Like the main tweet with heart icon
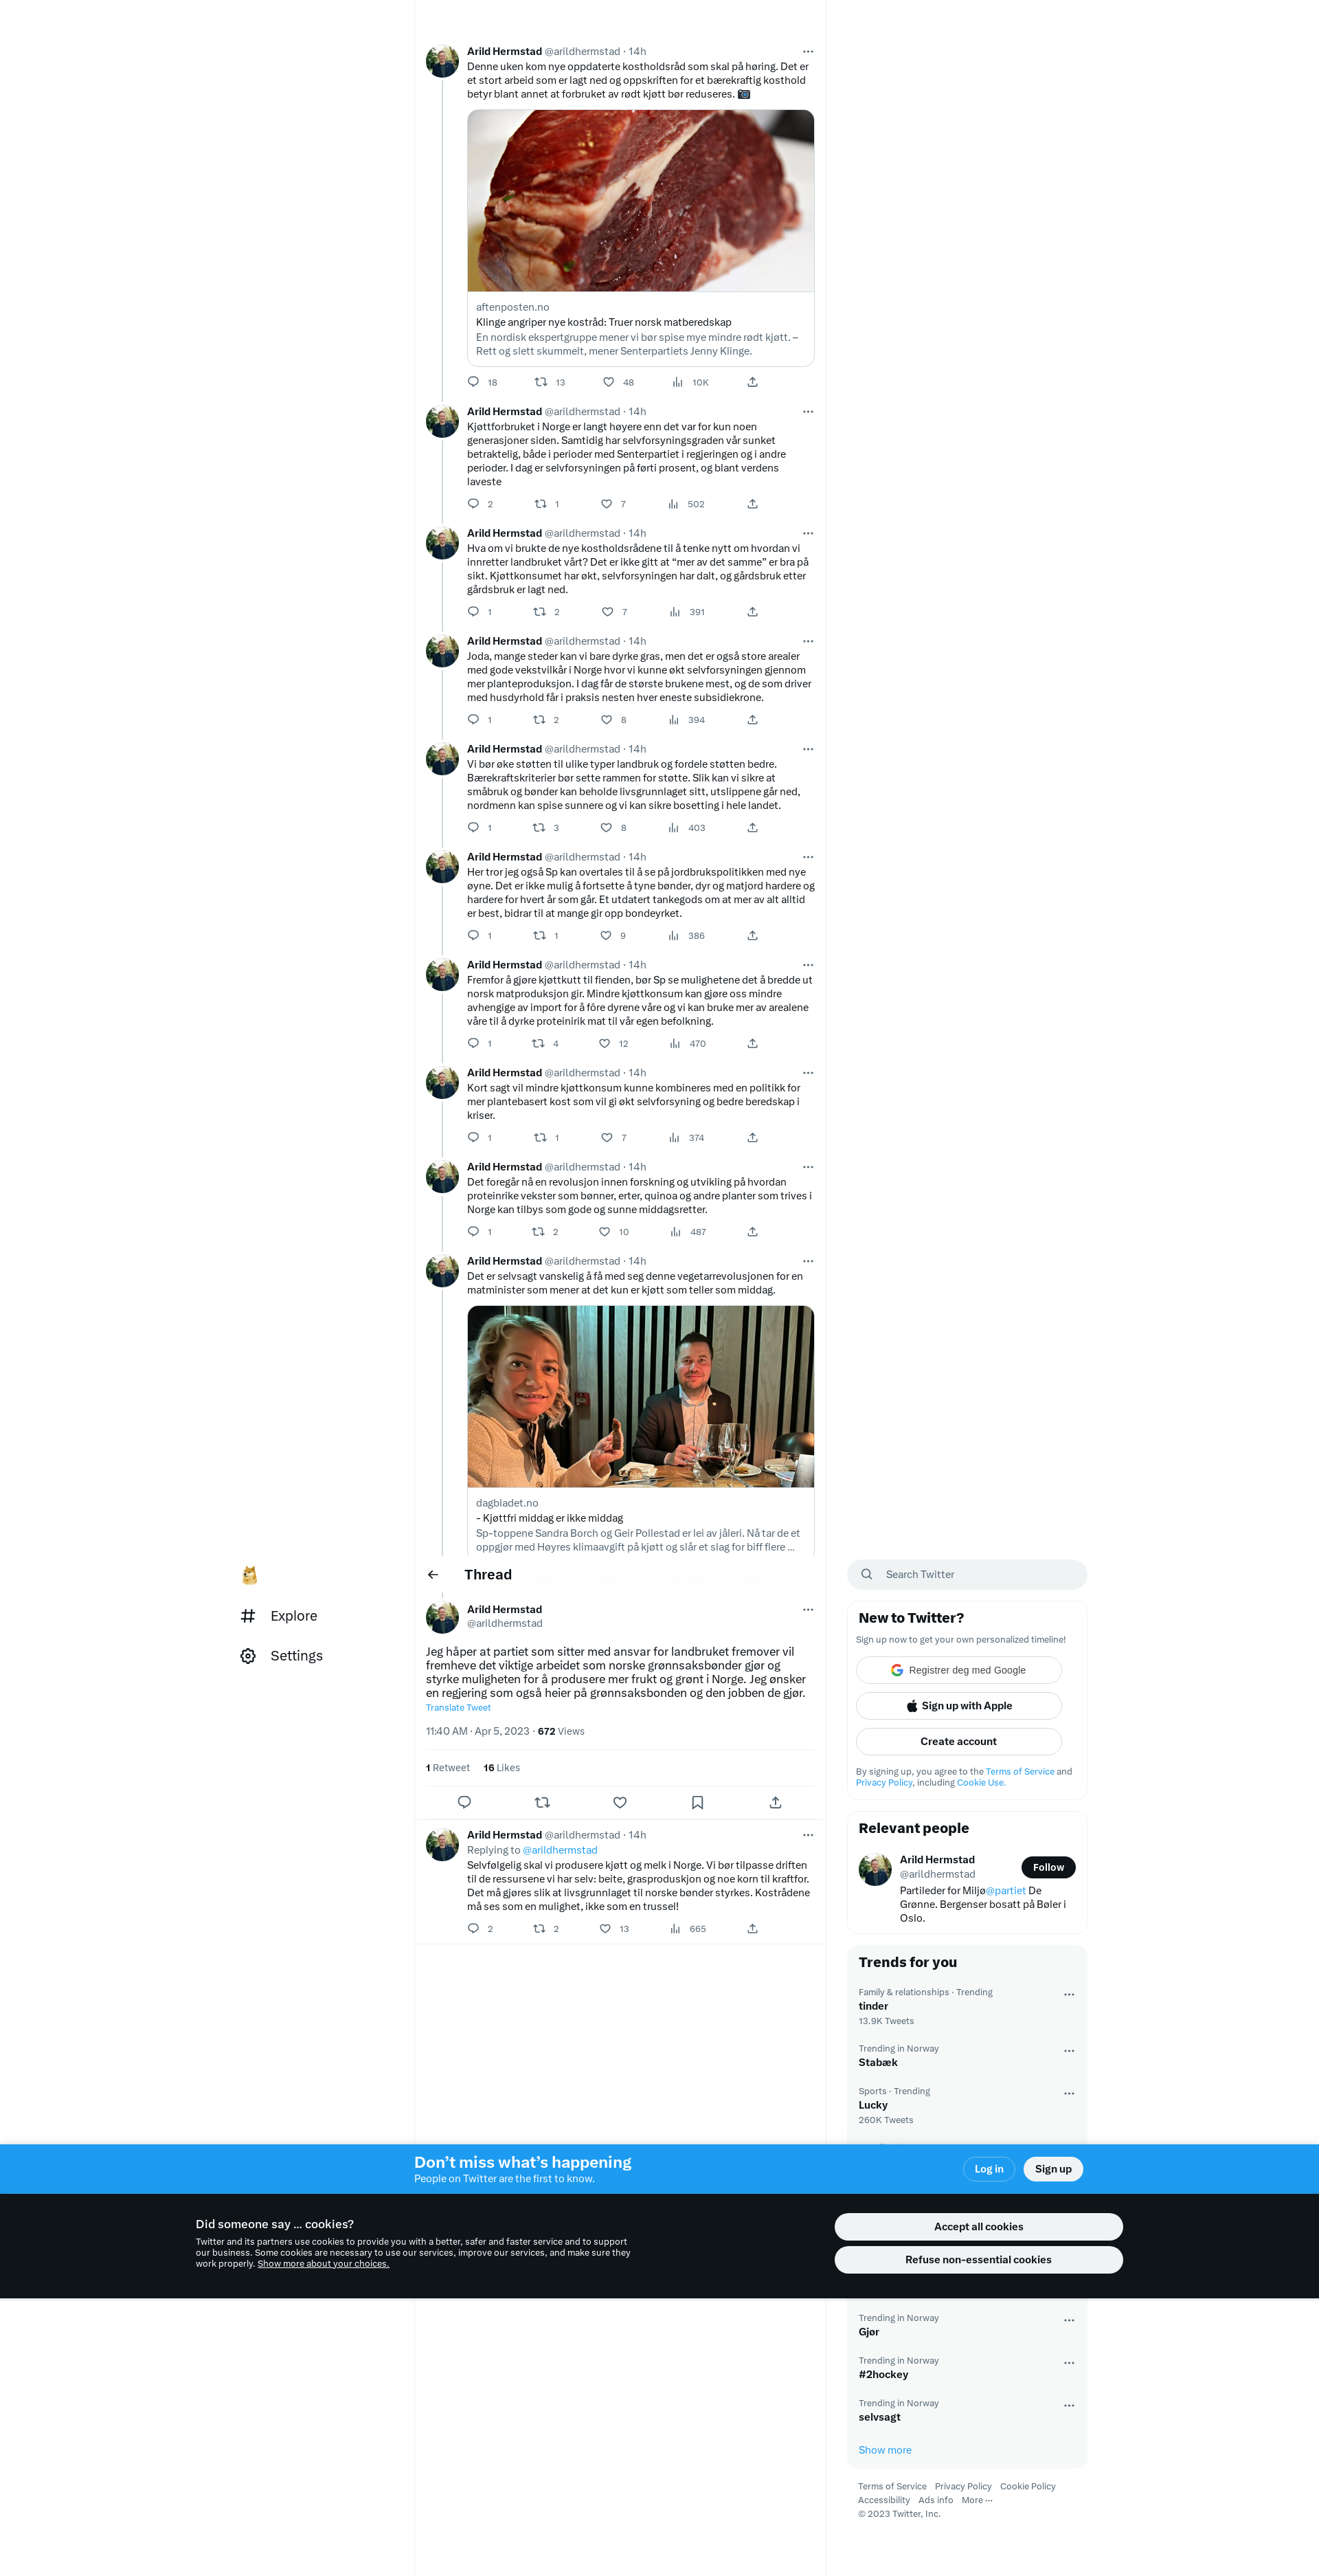Image resolution: width=1319 pixels, height=2576 pixels. click(620, 1802)
